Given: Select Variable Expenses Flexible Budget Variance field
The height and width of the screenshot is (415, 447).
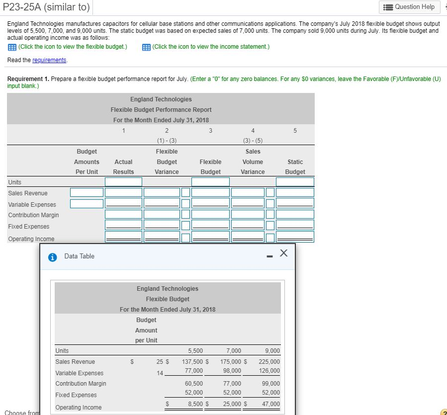Looking at the screenshot, I should coord(162,203).
